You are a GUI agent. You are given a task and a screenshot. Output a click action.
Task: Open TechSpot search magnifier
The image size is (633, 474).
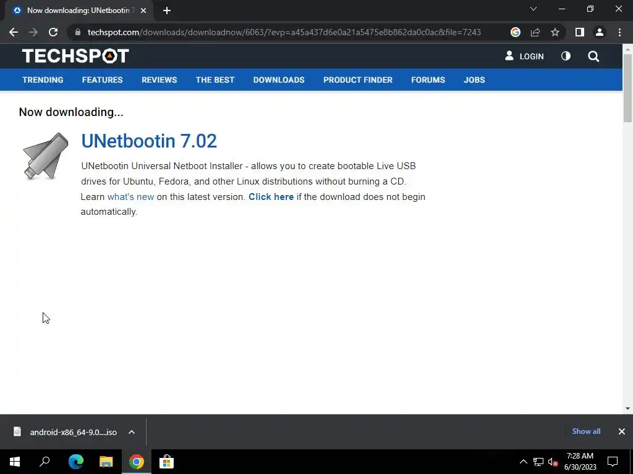pos(593,56)
